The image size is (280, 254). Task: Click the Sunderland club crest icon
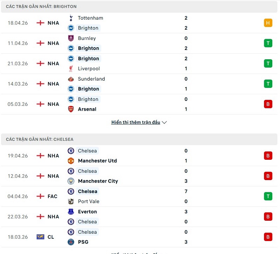pyautogui.click(x=71, y=79)
